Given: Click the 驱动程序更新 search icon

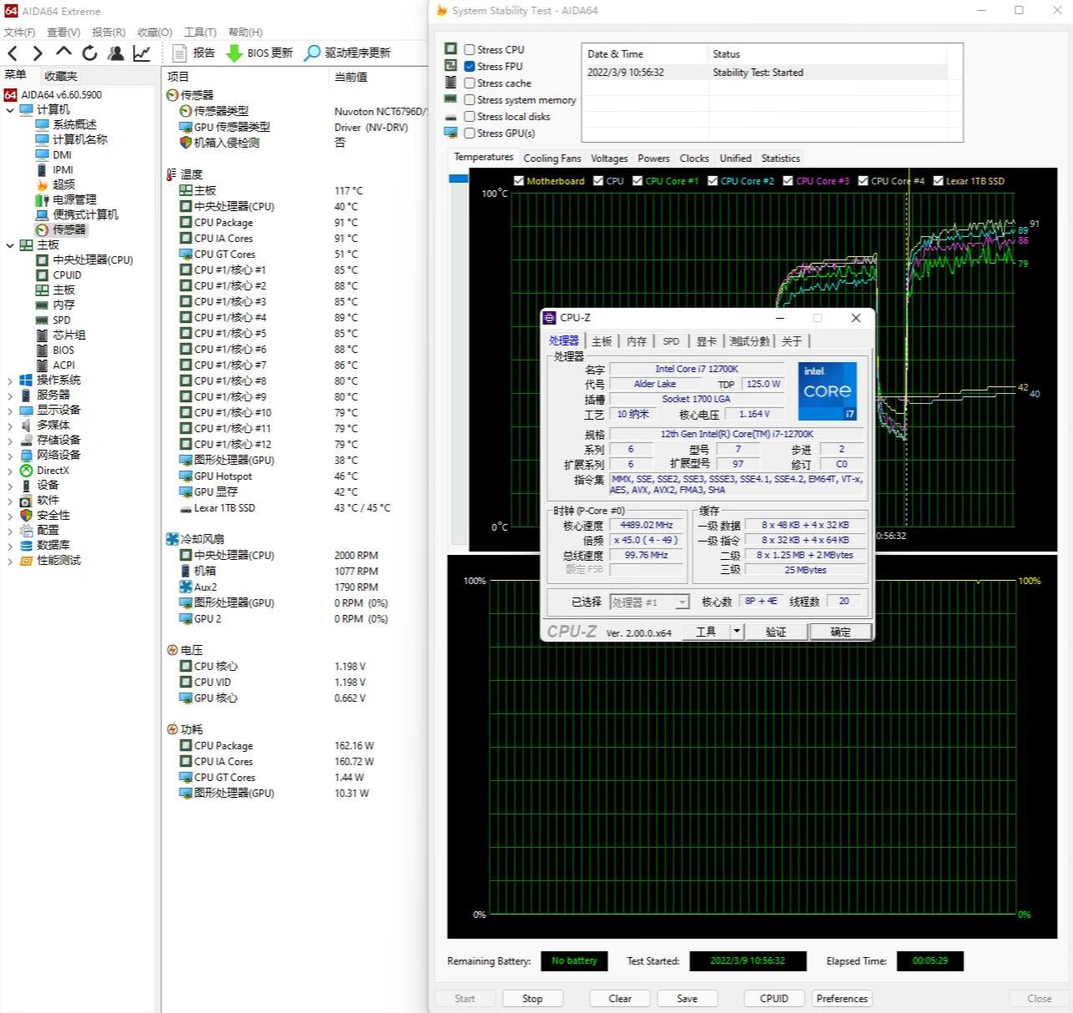Looking at the screenshot, I should pos(312,53).
